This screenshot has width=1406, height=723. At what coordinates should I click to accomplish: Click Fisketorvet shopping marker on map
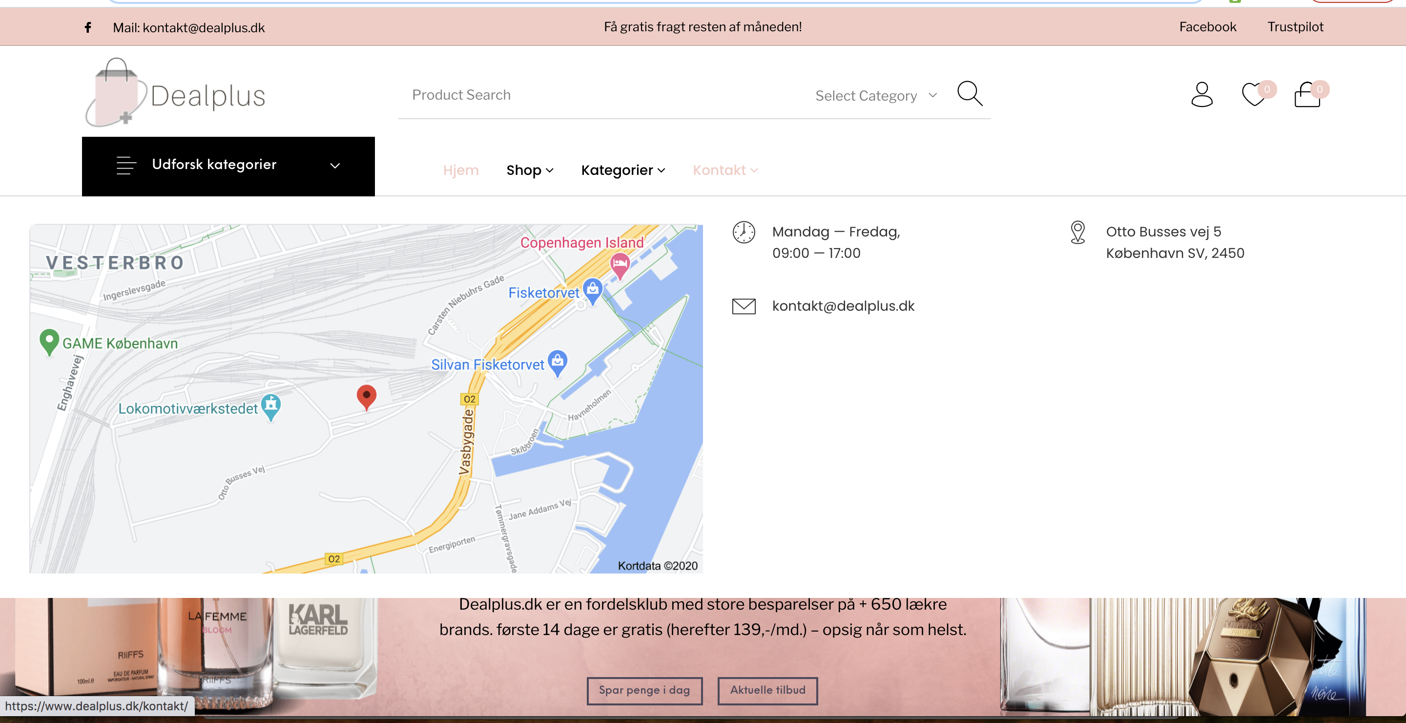(x=593, y=289)
